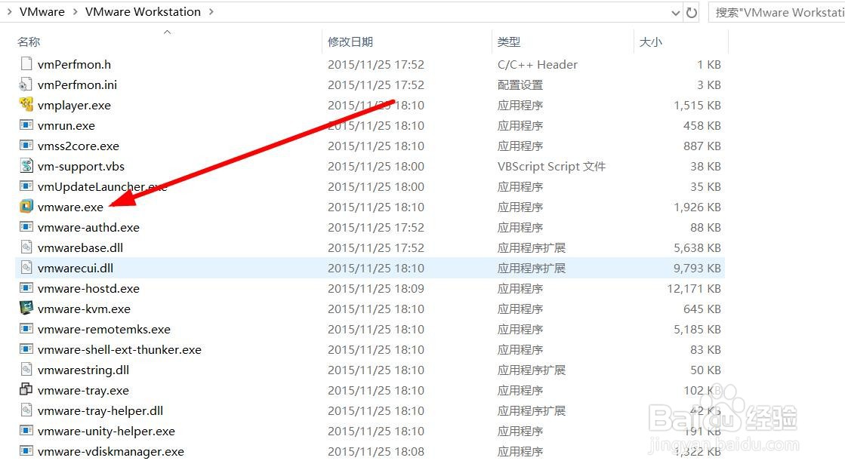This screenshot has height=473, width=845.
Task: Click the vmware-tray.exe application icon
Action: click(26, 389)
